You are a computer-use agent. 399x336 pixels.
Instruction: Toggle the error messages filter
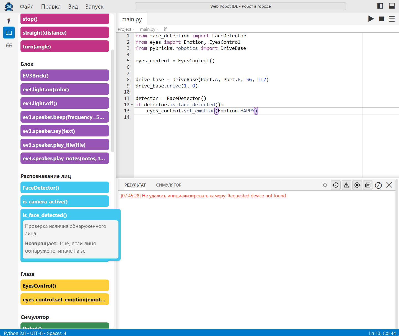(x=357, y=185)
